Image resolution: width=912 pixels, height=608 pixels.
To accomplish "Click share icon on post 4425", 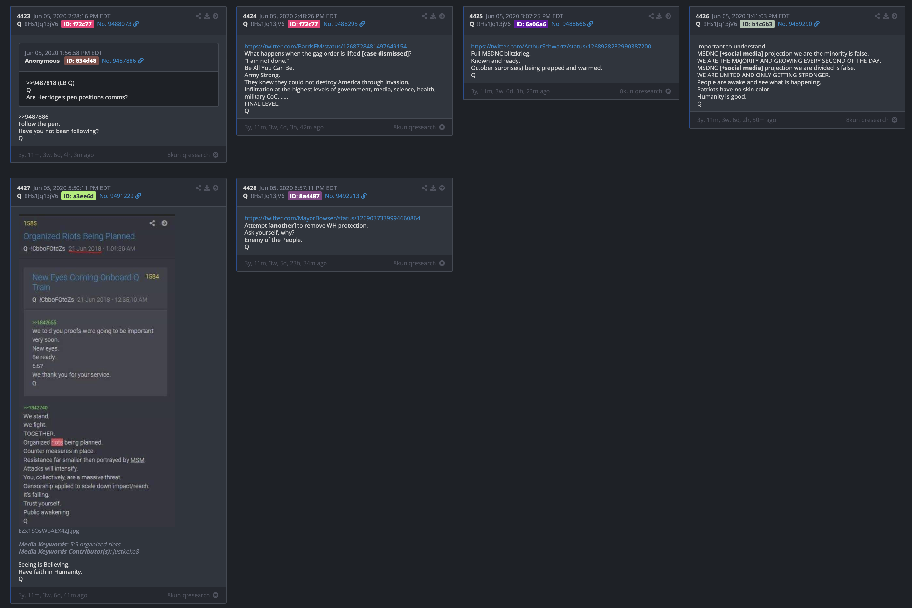I will click(x=651, y=16).
